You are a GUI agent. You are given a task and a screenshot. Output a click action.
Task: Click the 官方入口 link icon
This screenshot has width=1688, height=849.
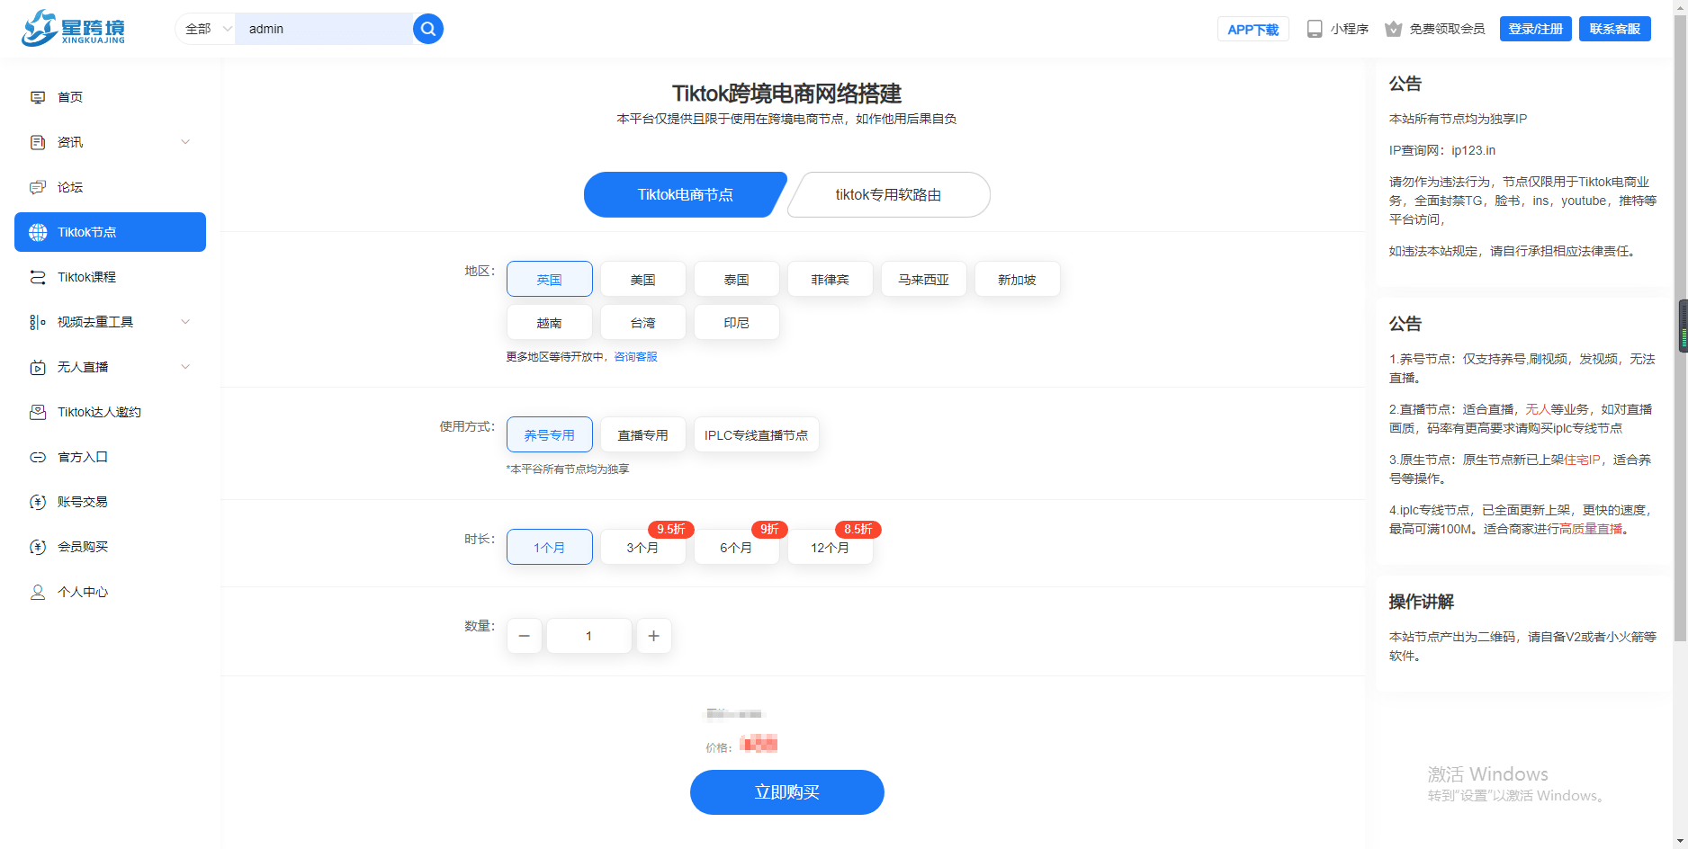38,457
